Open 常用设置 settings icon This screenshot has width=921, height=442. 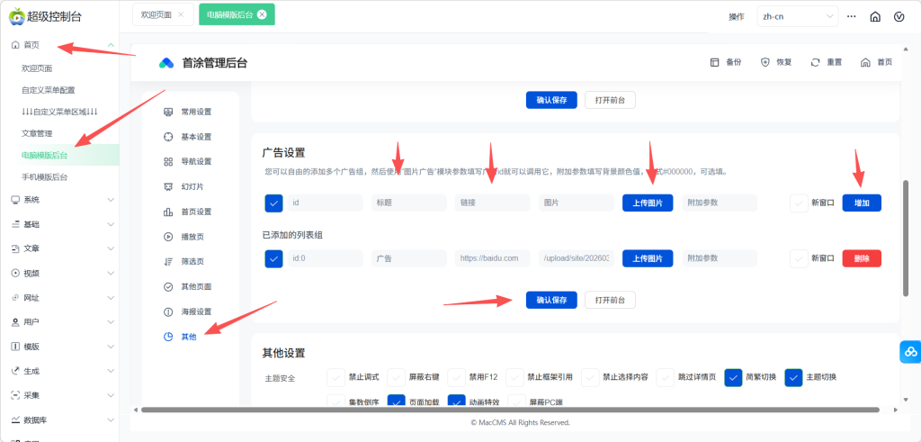pos(168,112)
